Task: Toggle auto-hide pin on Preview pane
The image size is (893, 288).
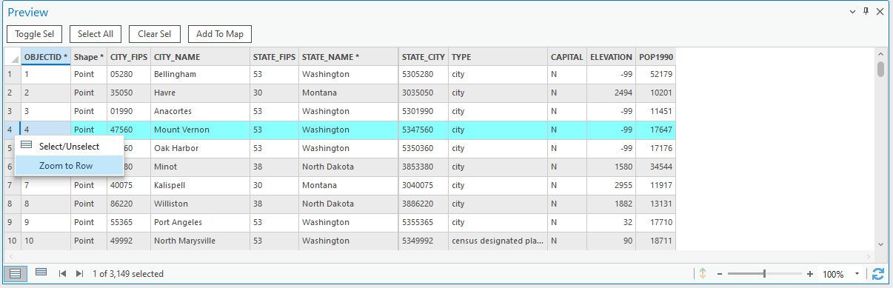Action: tap(866, 12)
